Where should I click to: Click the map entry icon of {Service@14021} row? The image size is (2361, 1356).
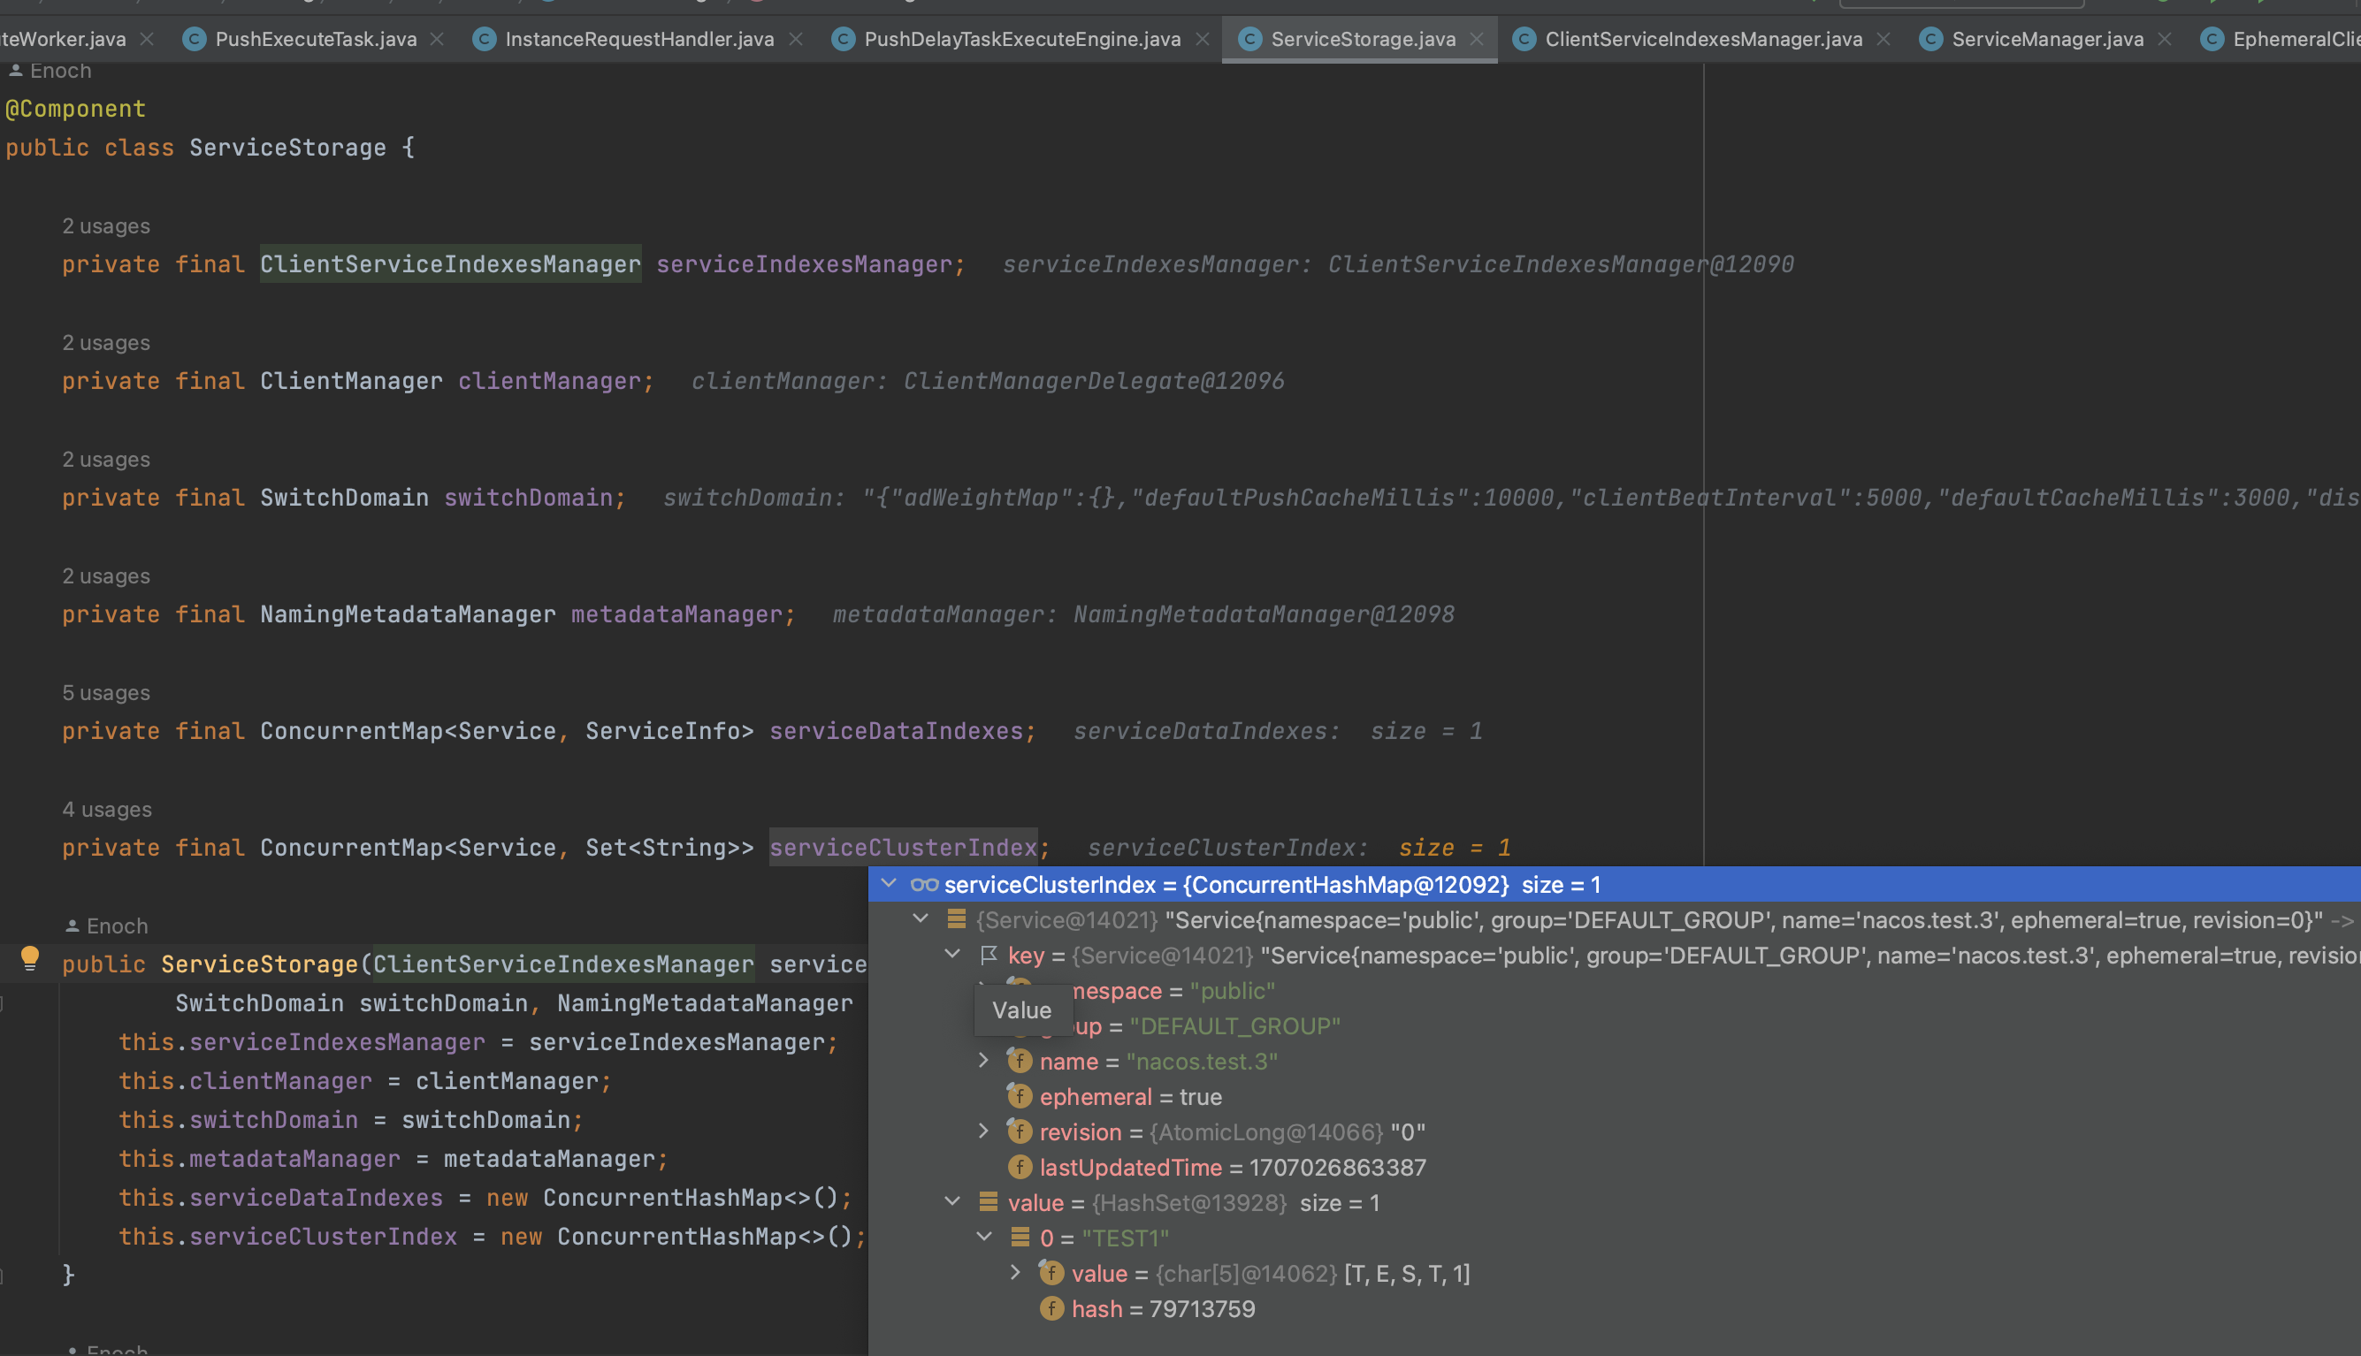tap(957, 920)
